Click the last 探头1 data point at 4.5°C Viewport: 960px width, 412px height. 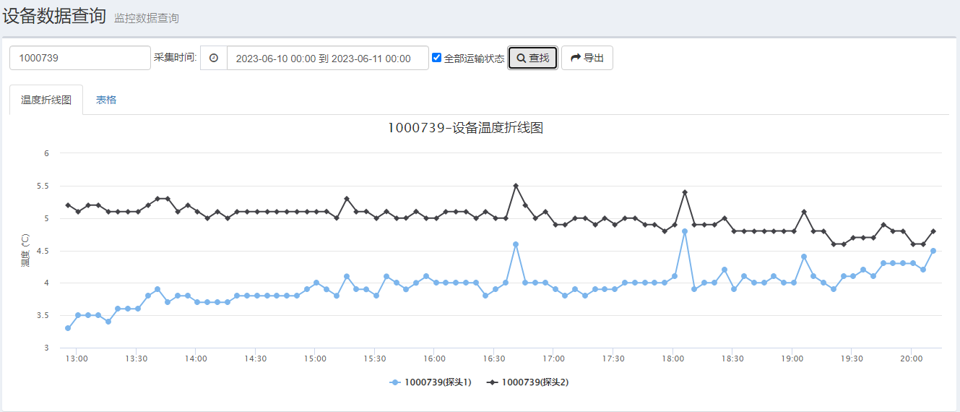933,251
